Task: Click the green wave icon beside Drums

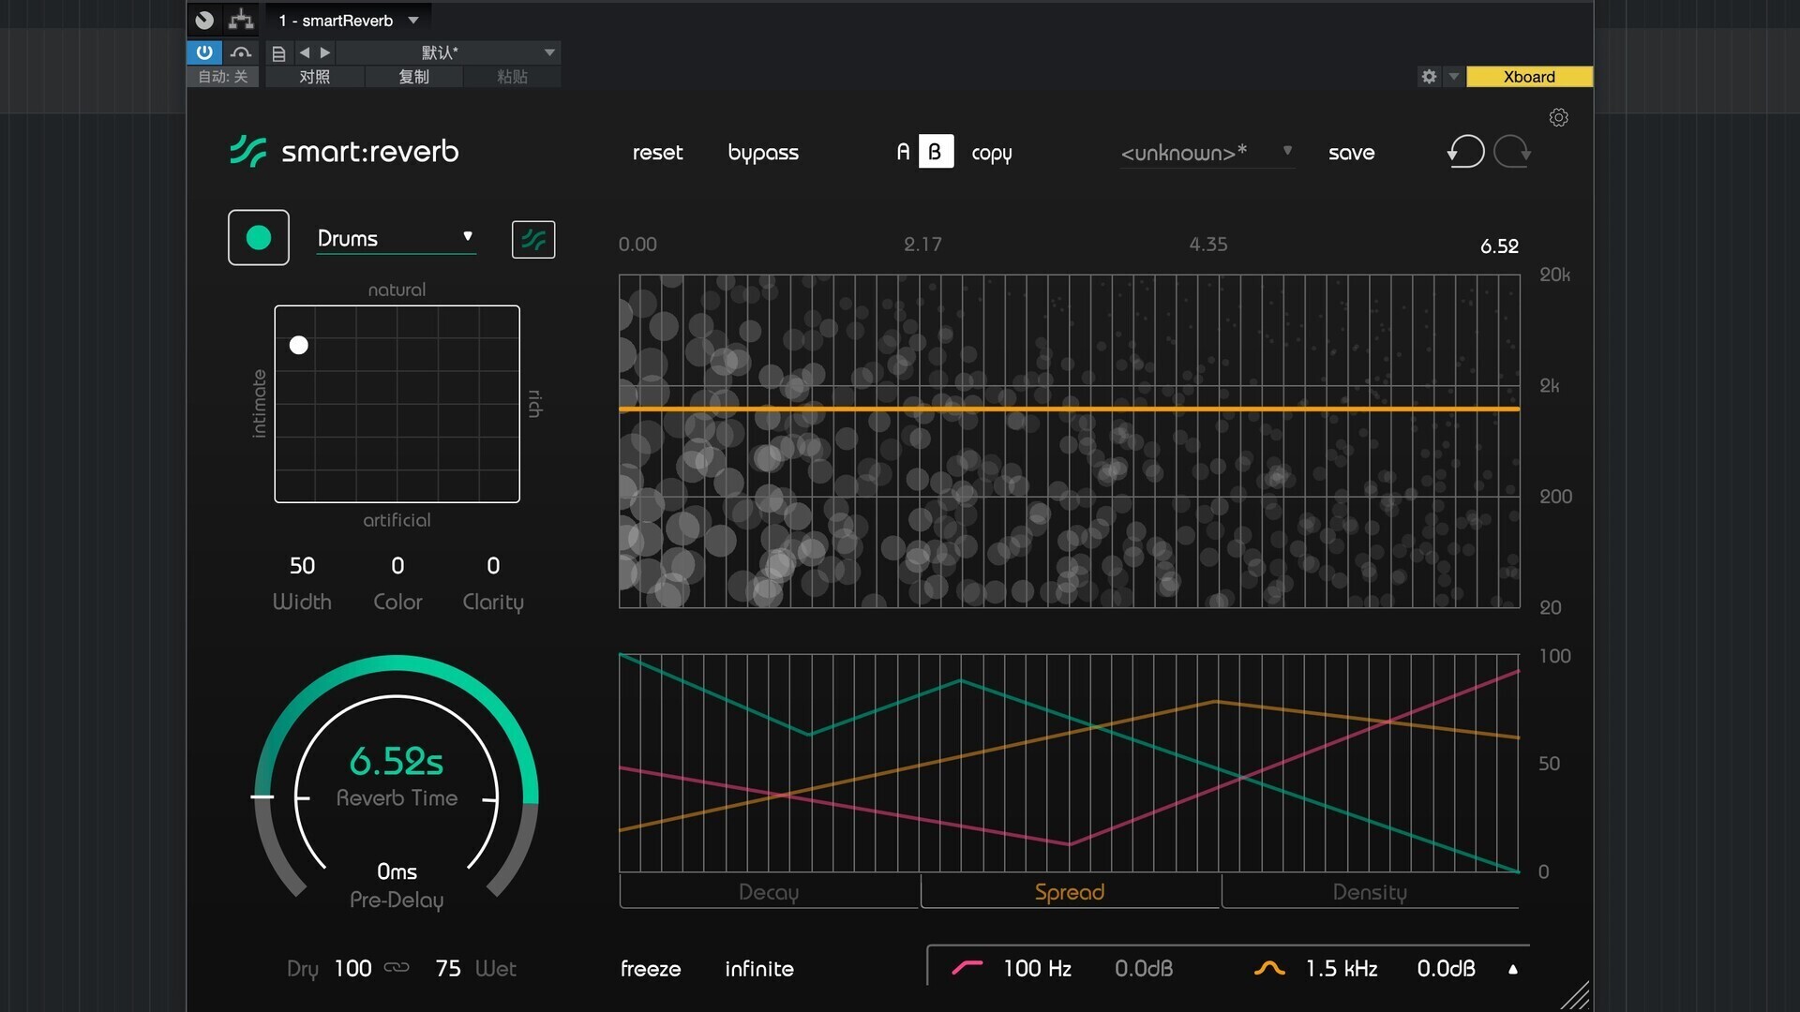Action: pyautogui.click(x=533, y=240)
